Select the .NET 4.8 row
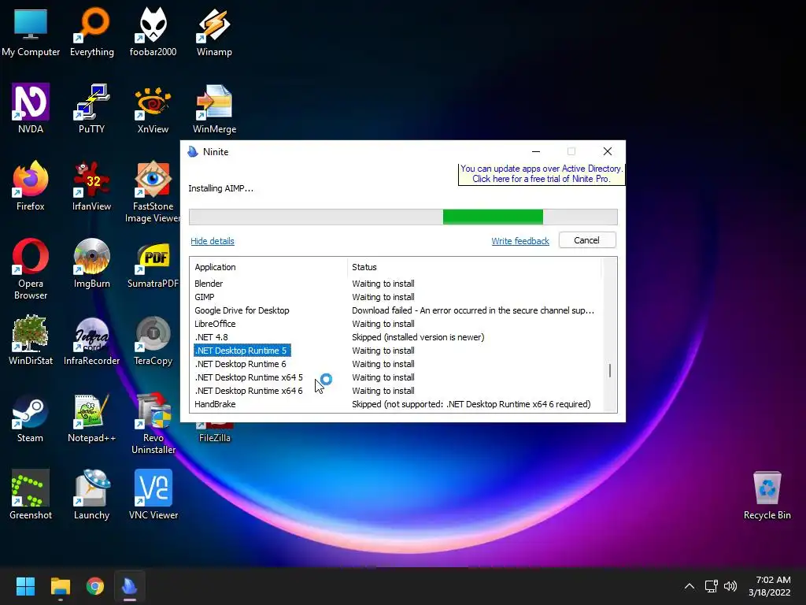 [x=396, y=337]
